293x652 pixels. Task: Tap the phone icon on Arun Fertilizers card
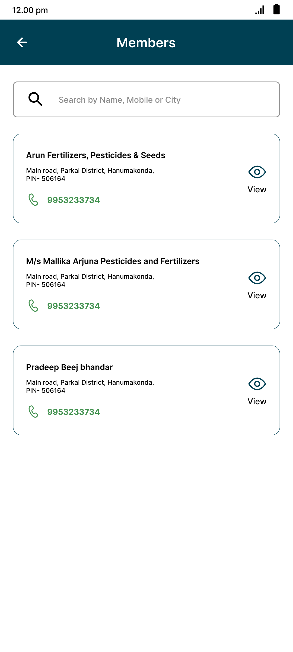click(33, 200)
